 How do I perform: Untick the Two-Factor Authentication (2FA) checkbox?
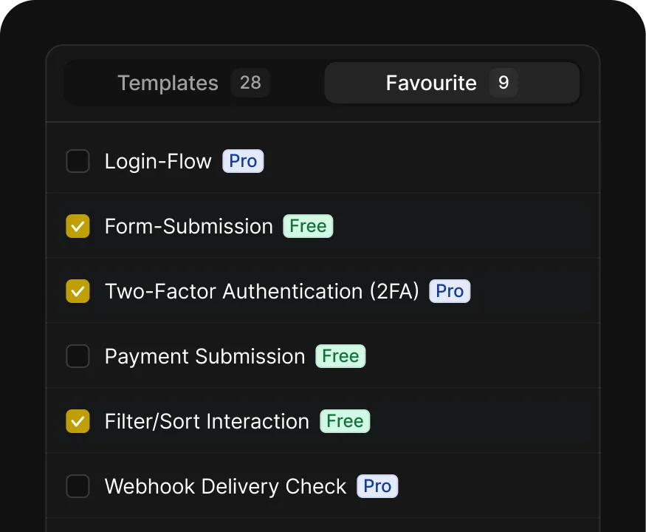[x=78, y=291]
